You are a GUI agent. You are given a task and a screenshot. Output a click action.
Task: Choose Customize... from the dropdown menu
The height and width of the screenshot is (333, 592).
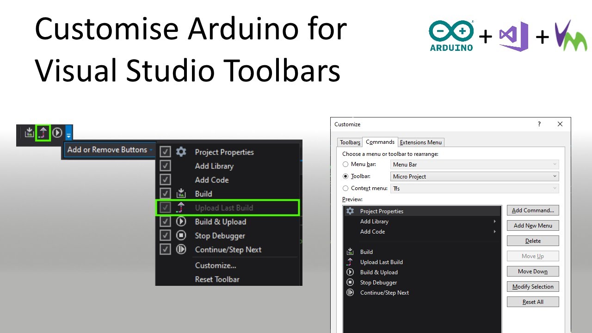click(216, 265)
